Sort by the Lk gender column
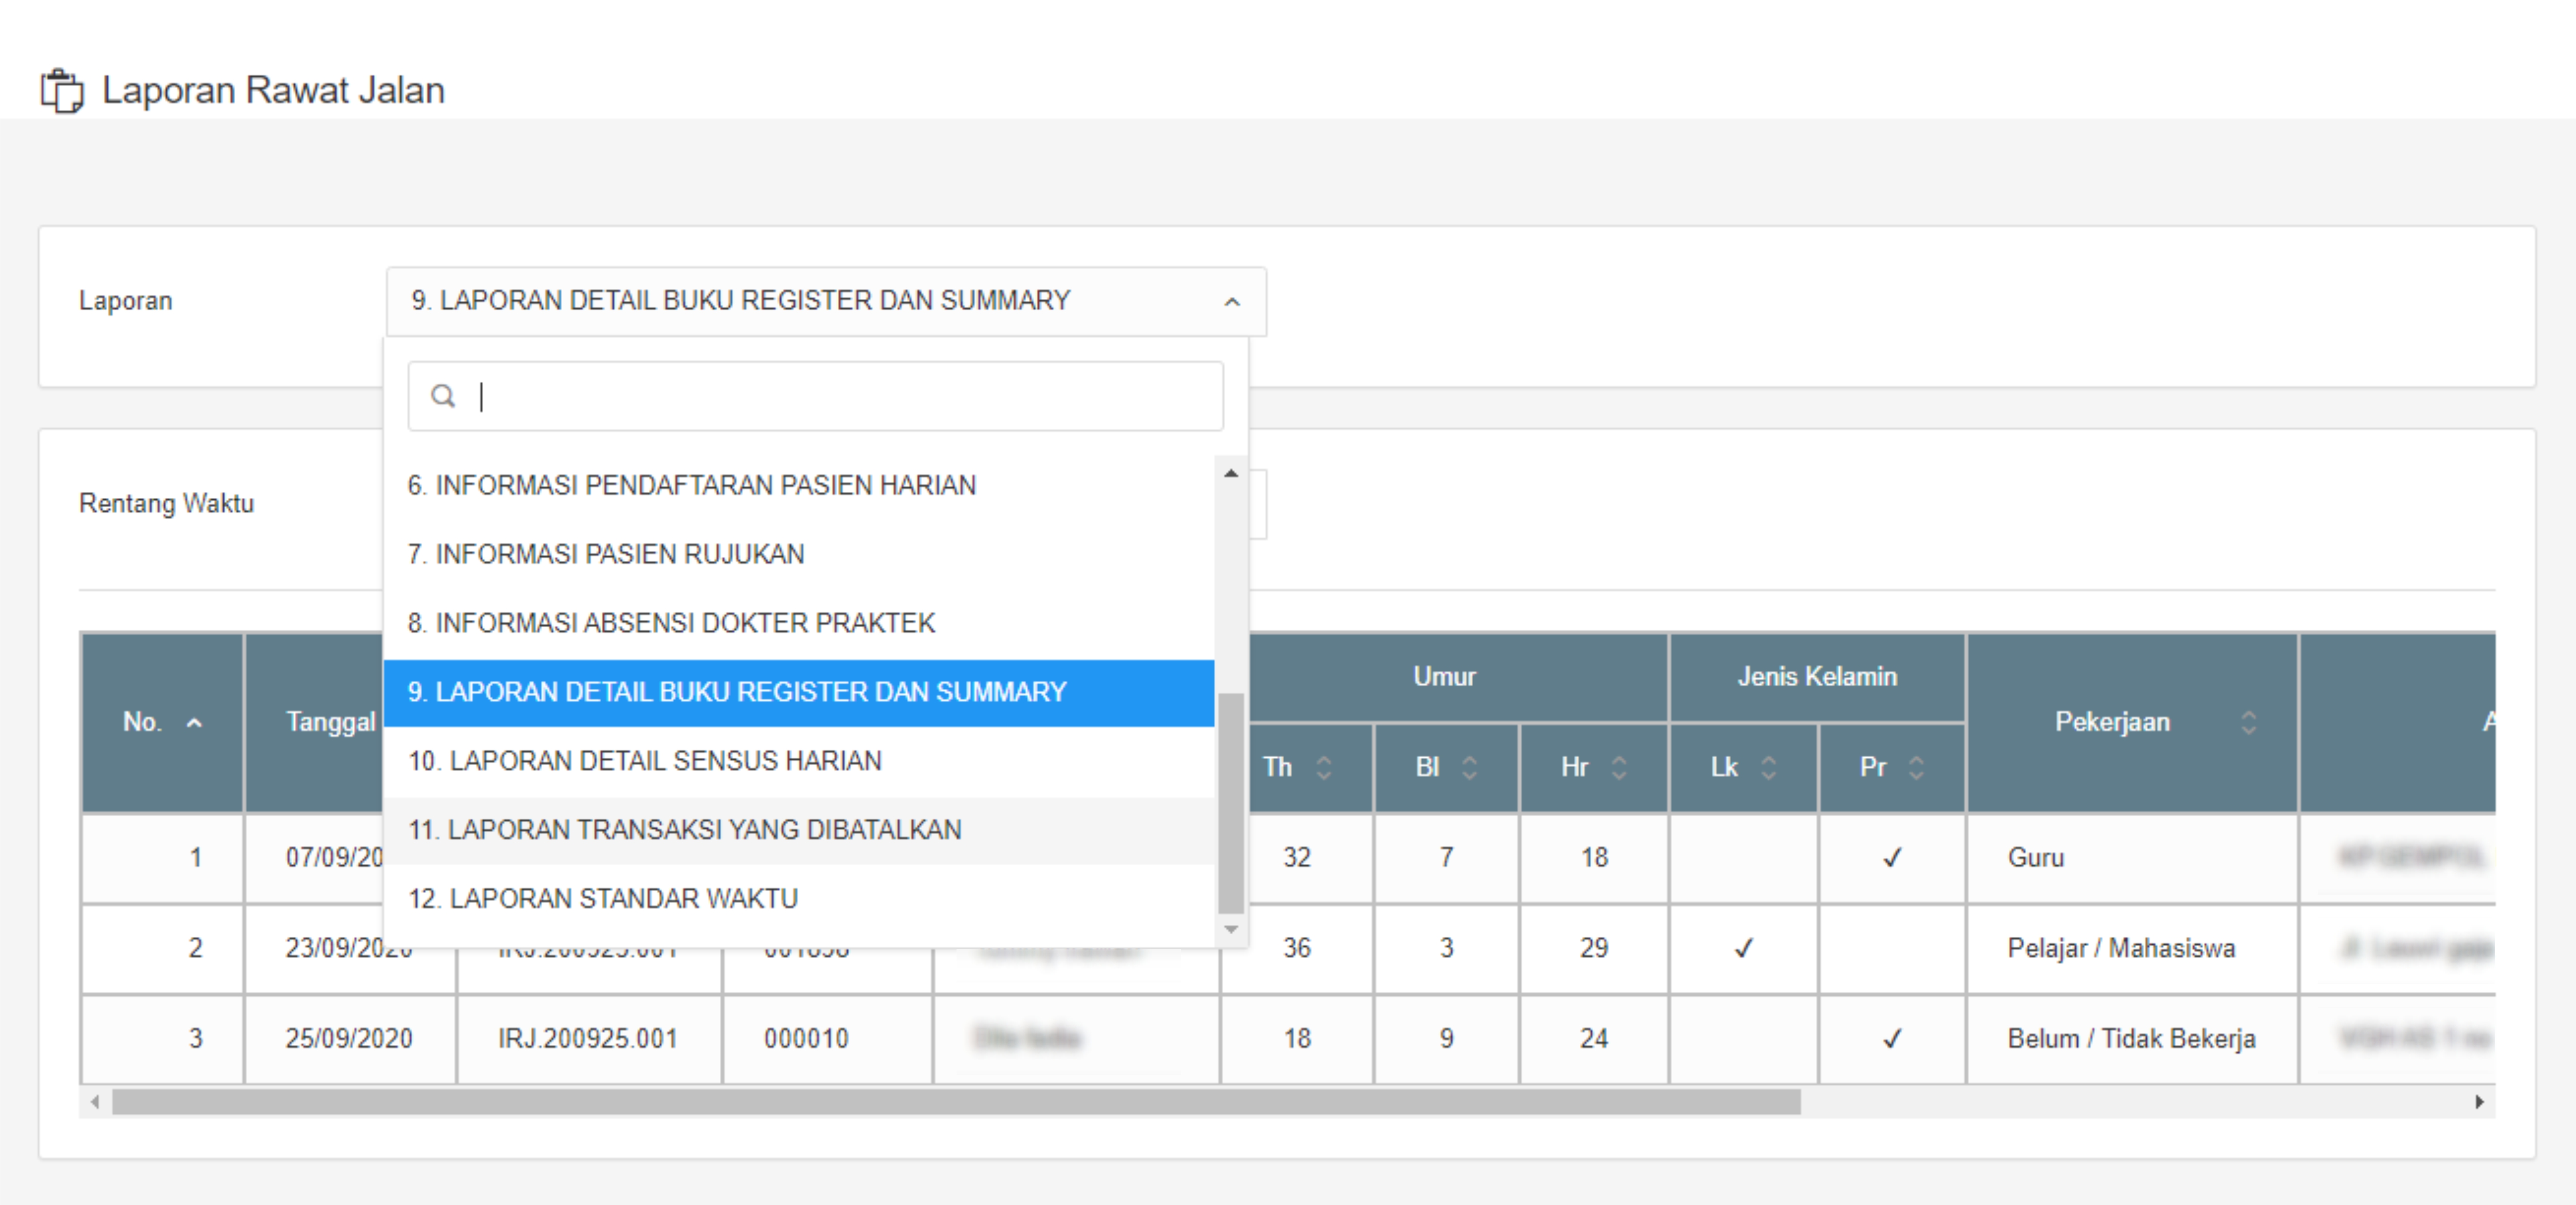The height and width of the screenshot is (1205, 2576). coord(1768,767)
